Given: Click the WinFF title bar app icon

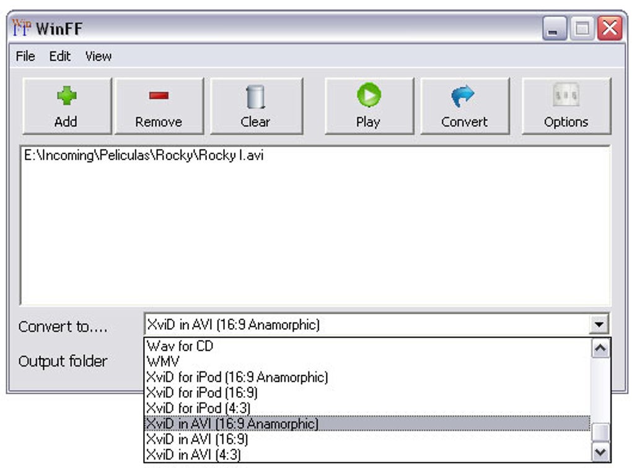Looking at the screenshot, I should (x=21, y=28).
